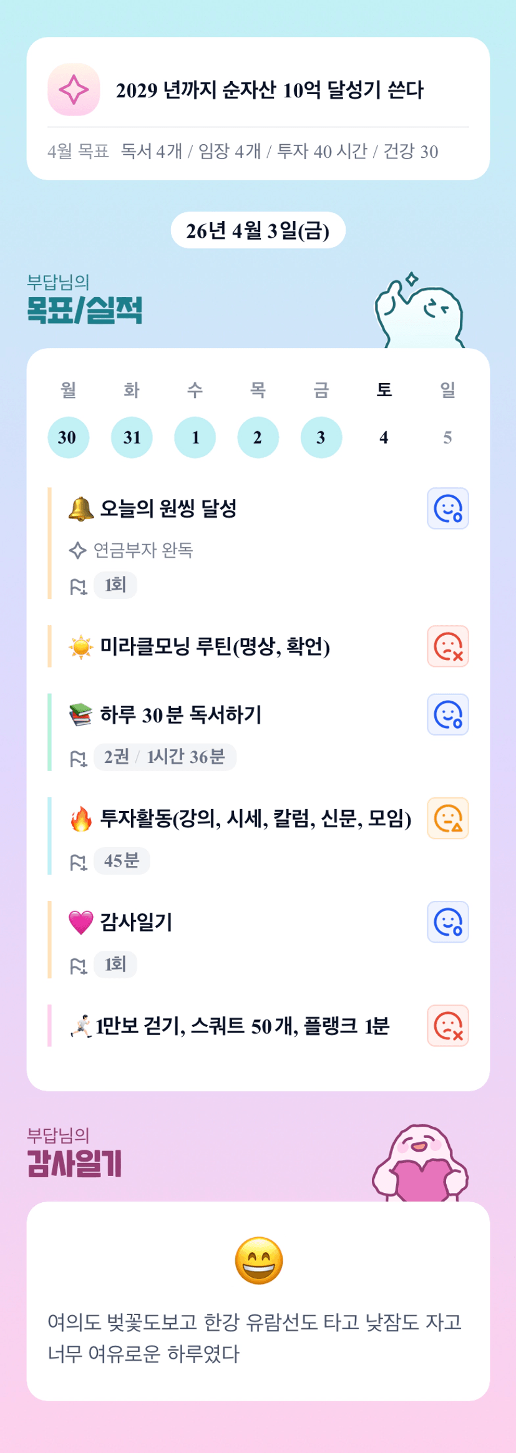This screenshot has width=516, height=1453.
Task: Click the sun icon on 미라클모닝 루틴
Action: (x=80, y=647)
